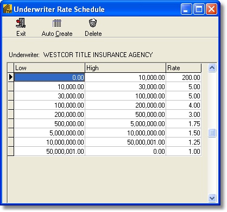Select the Rate cell showing 1.75
This screenshot has width=227, height=212.
coord(184,123)
